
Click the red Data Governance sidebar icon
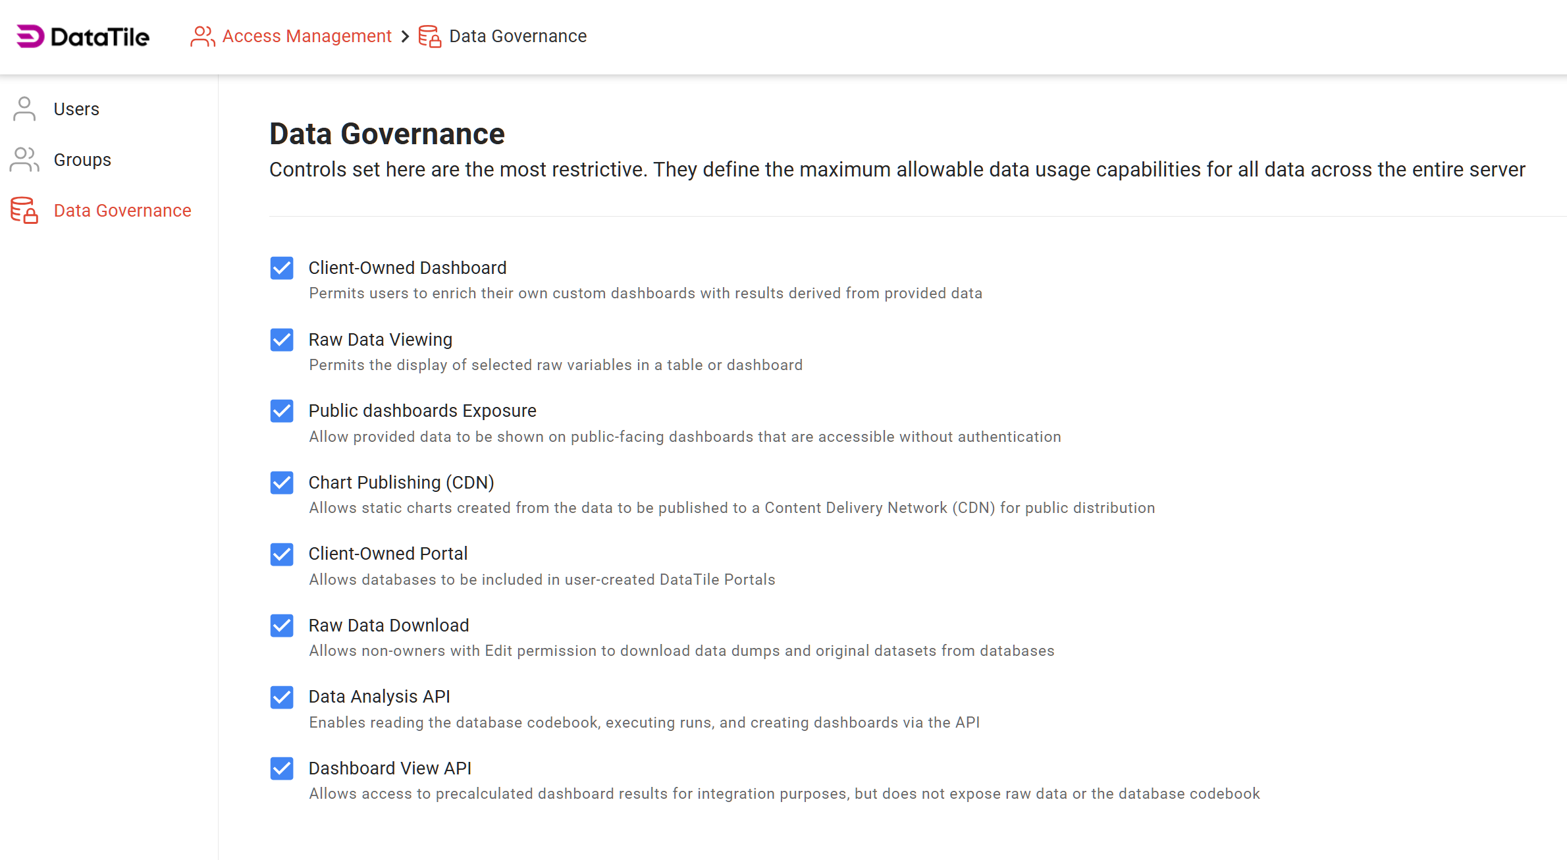23,210
